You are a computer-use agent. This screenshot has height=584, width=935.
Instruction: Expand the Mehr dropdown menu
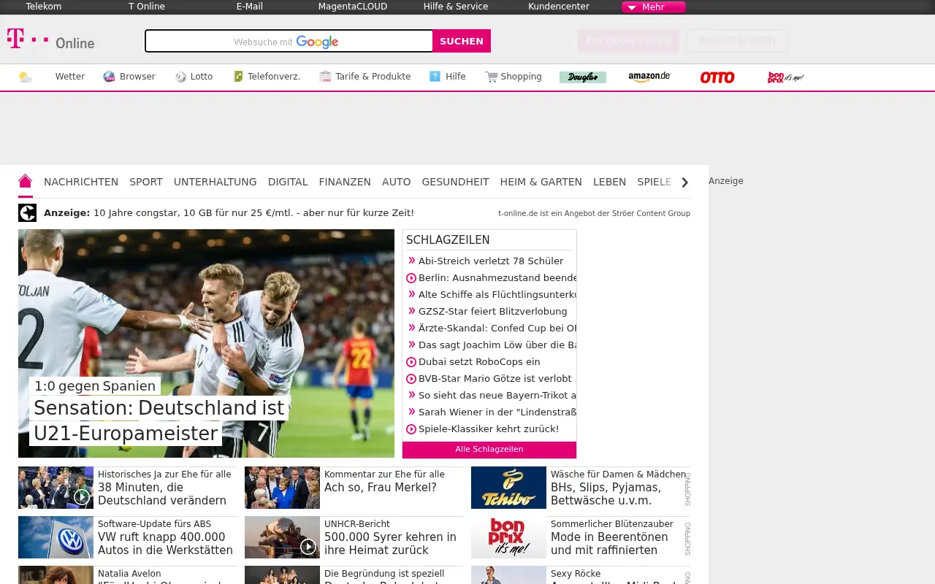pyautogui.click(x=654, y=7)
